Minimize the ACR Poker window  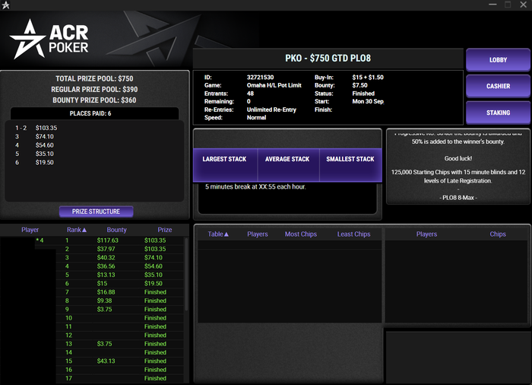pos(492,5)
